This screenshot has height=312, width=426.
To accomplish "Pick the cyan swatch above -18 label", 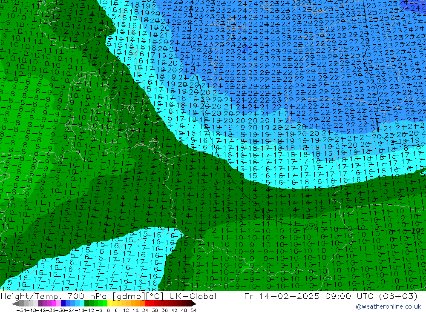I will click(x=82, y=303).
